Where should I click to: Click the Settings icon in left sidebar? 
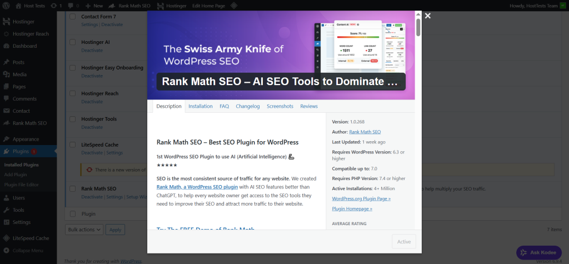6,222
